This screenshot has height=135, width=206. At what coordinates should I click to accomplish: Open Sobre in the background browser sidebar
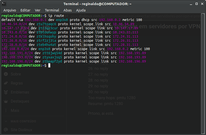(x=16, y=74)
